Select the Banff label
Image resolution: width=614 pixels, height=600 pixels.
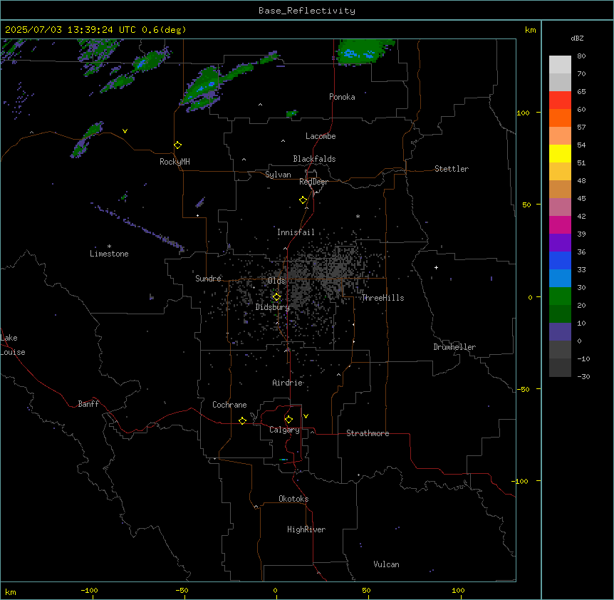88,404
